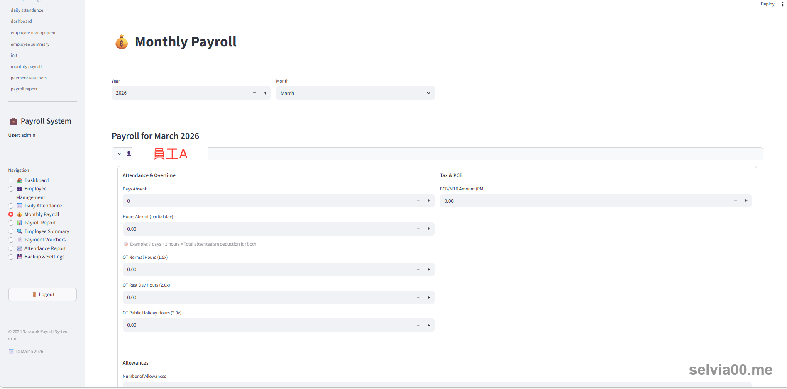Open dashboard page link in sidebar
Screen dimensions: 787x389
(x=21, y=21)
